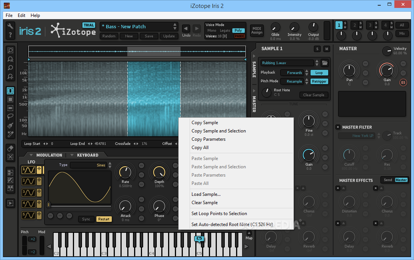Open help via the question mark icon
The image size is (414, 260).
coord(10,35)
